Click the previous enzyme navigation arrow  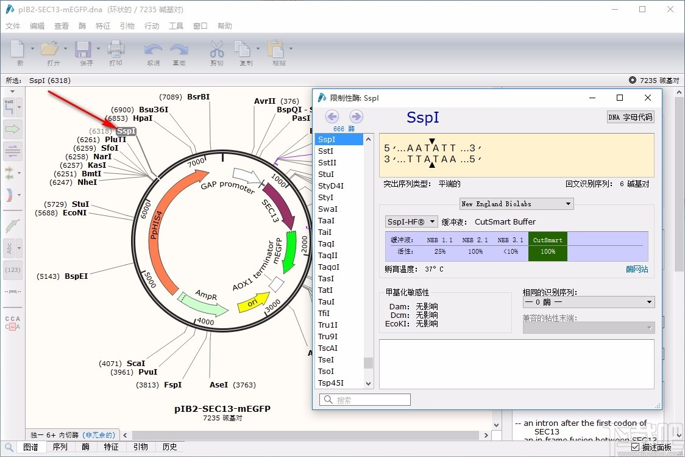coord(333,116)
